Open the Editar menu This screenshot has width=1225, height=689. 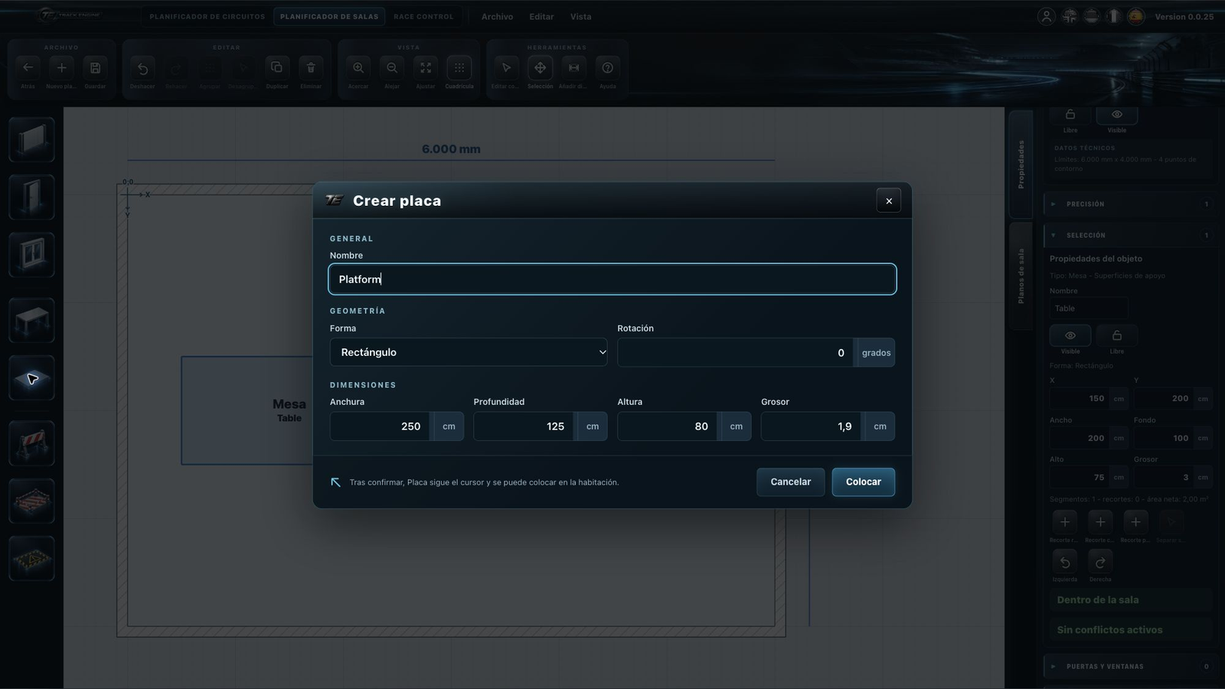(541, 16)
